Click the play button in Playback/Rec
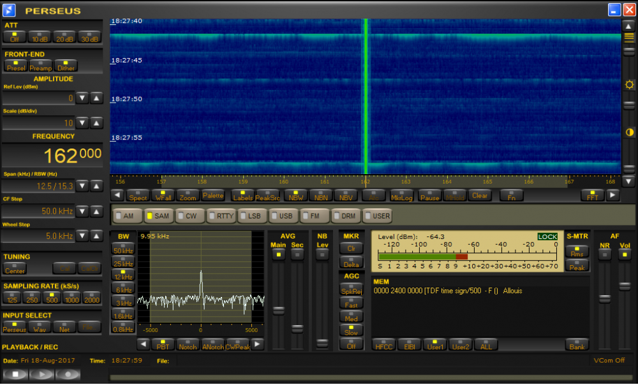 coord(41,374)
